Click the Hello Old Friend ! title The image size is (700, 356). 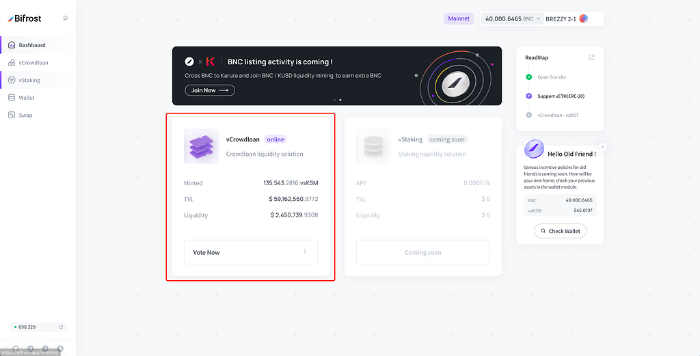(x=571, y=154)
